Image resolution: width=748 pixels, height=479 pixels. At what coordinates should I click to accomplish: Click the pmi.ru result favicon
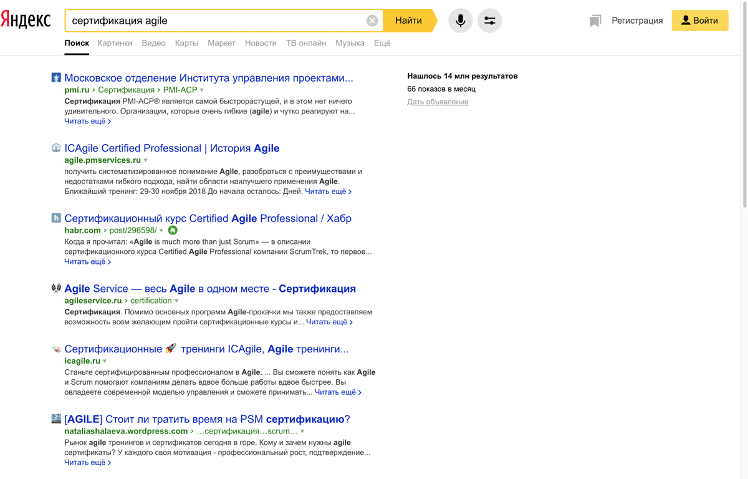(x=56, y=78)
